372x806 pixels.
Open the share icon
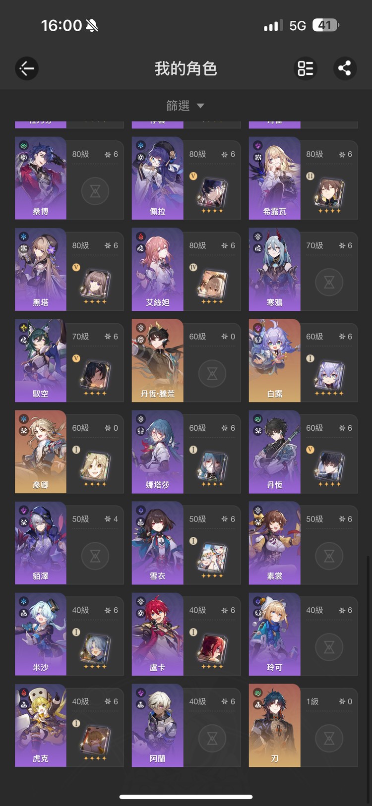click(344, 68)
